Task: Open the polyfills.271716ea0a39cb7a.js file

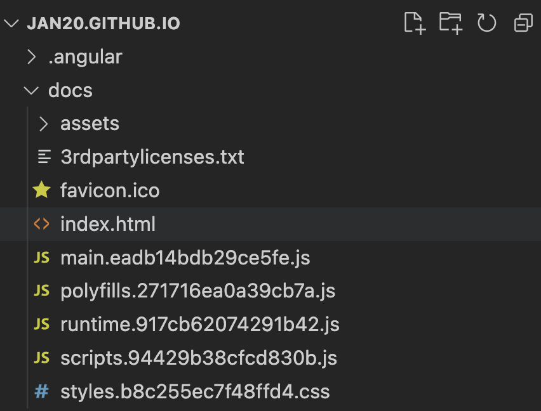Action: [x=197, y=291]
